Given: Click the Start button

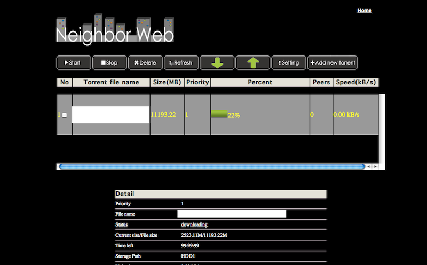Looking at the screenshot, I should coord(74,62).
